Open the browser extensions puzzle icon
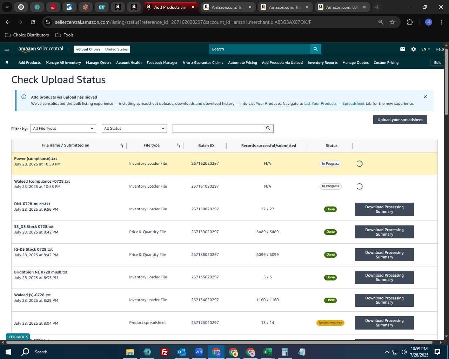This screenshot has width=449, height=359. click(x=410, y=22)
